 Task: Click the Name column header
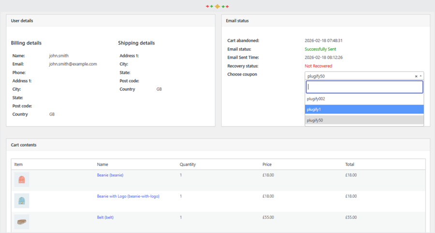[102, 164]
